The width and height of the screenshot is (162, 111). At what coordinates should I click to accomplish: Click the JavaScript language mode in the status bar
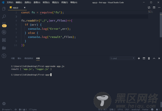click(135, 110)
